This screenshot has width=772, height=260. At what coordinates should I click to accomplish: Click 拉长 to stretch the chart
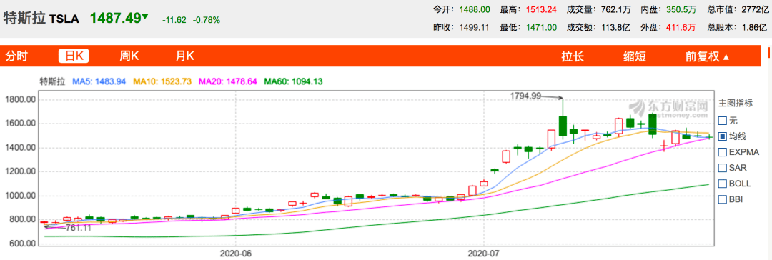pos(573,56)
